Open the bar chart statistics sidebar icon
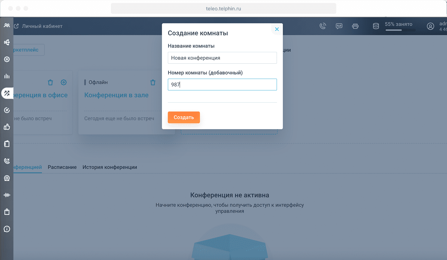Viewport: 447px width, 260px height. [x=7, y=76]
